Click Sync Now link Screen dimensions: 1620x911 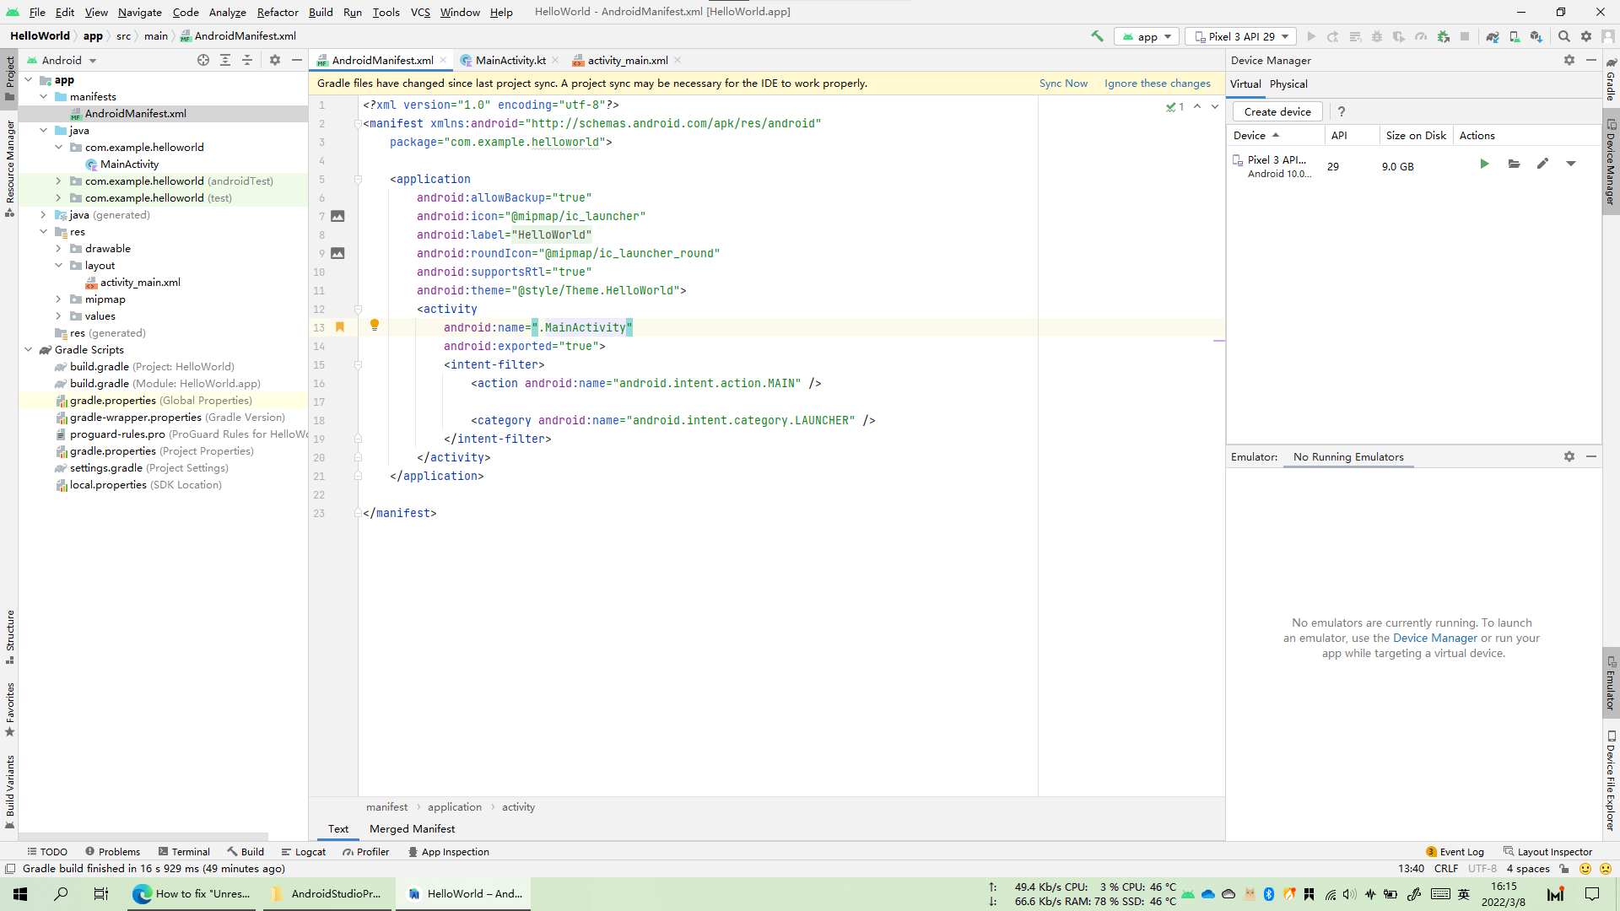[1063, 84]
